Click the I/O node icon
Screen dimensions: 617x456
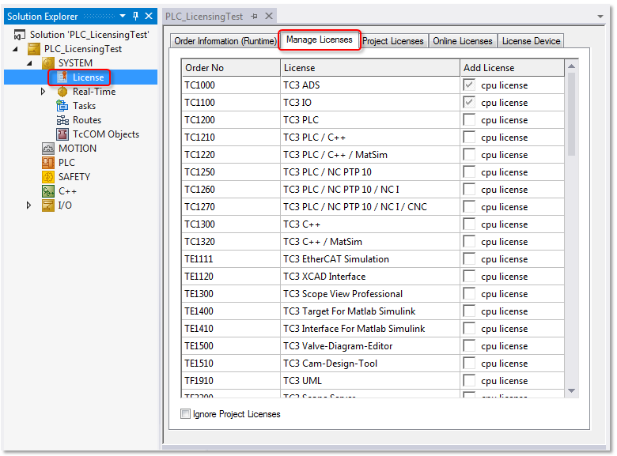click(48, 205)
